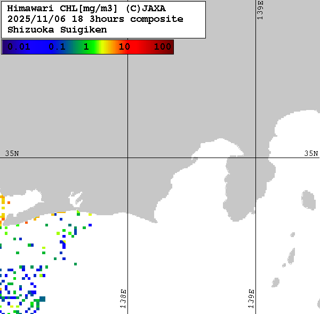The width and height of the screenshot is (320, 314).
Task: Click the 138E label at the bottom
Action: [123, 299]
